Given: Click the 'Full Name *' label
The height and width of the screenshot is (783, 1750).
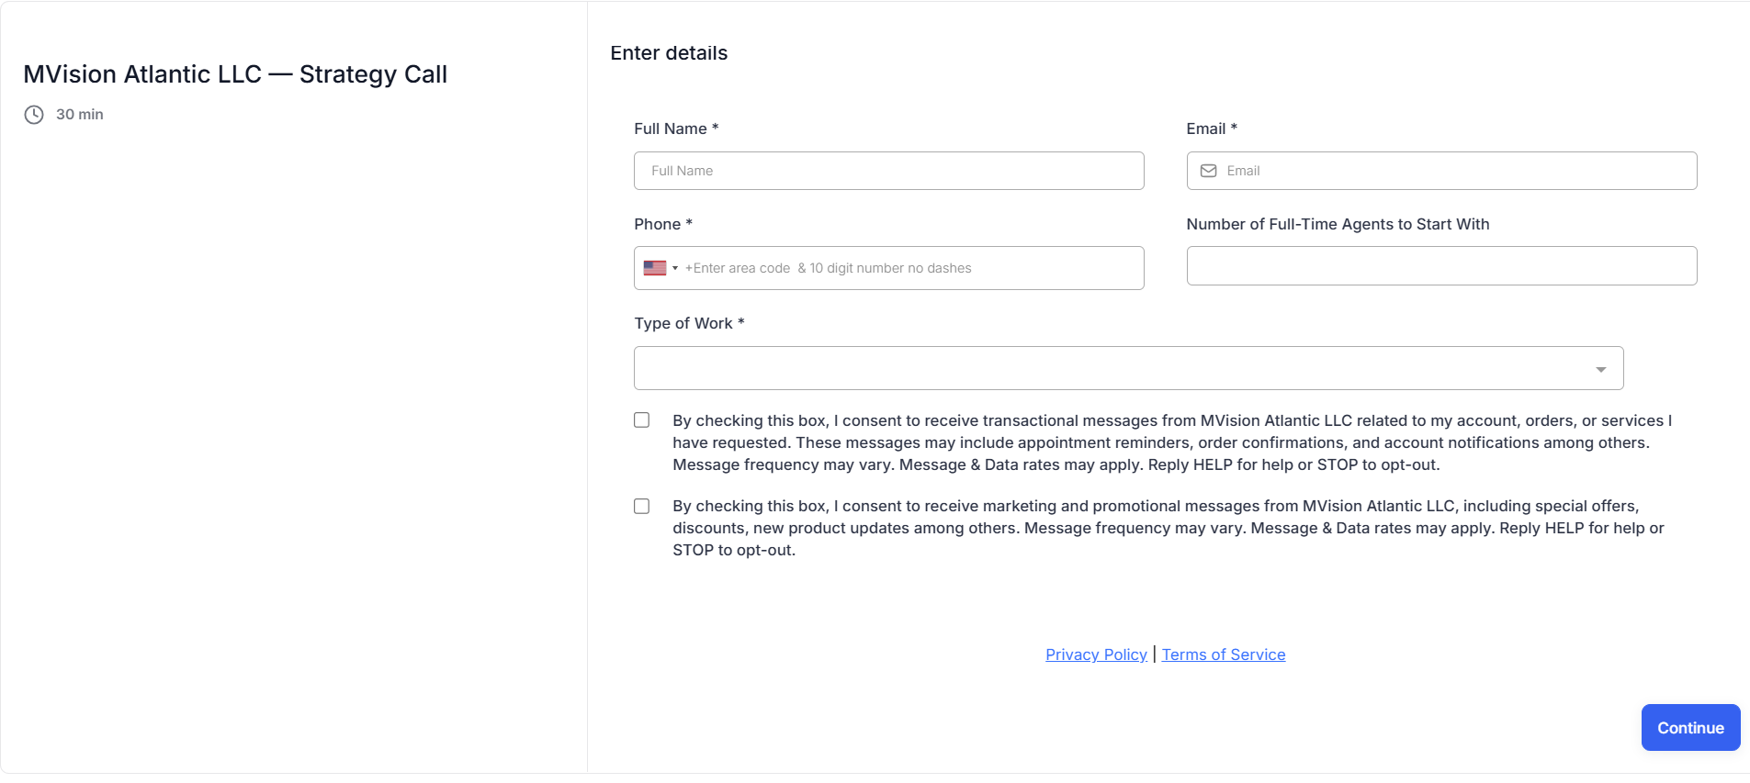Looking at the screenshot, I should click(x=676, y=129).
